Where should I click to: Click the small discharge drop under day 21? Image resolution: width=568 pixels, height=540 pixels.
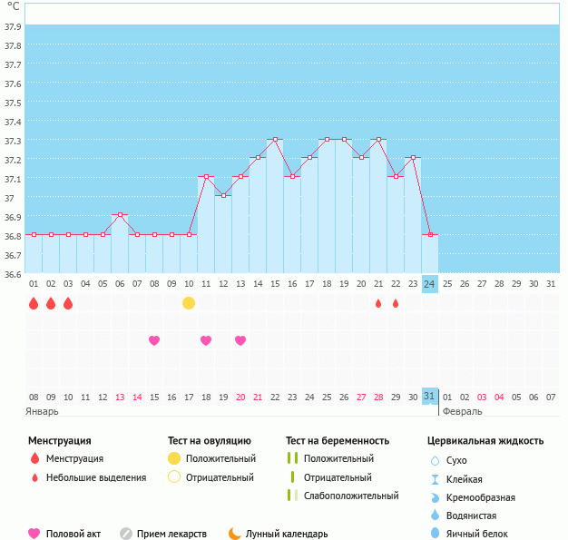(378, 303)
